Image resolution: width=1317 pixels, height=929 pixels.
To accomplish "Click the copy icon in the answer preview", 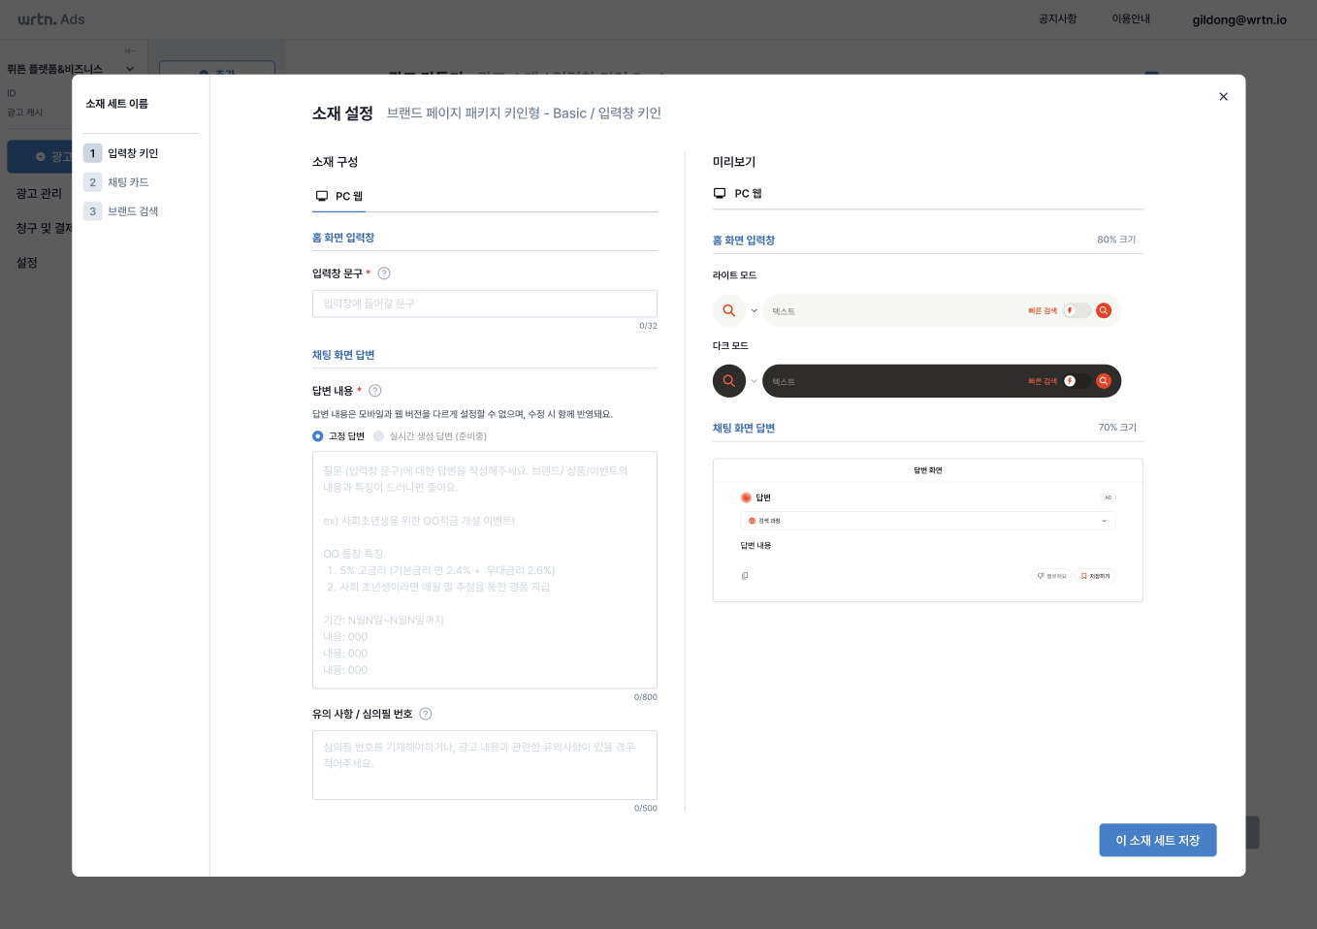I will tap(745, 576).
